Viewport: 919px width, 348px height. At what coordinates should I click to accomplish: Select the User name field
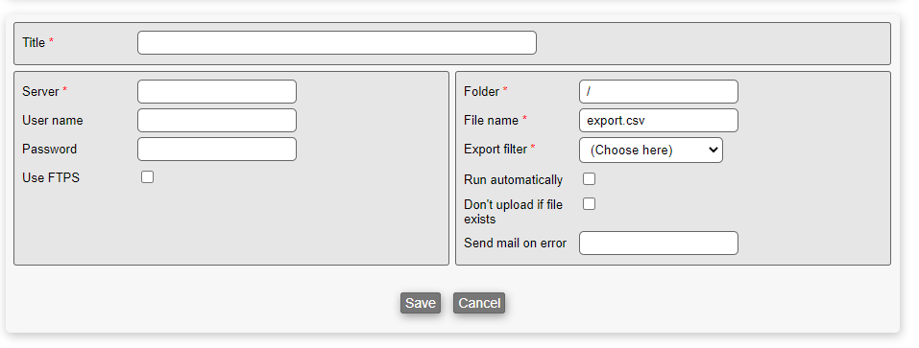tap(217, 120)
